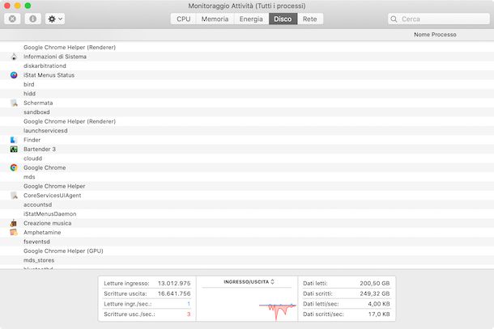The image size is (494, 329).
Task: Select the accountsd process
Action: [x=37, y=205]
